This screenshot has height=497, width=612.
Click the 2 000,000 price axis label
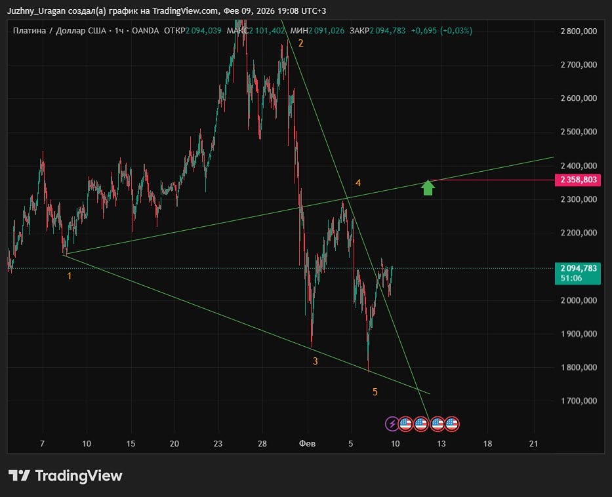579,300
